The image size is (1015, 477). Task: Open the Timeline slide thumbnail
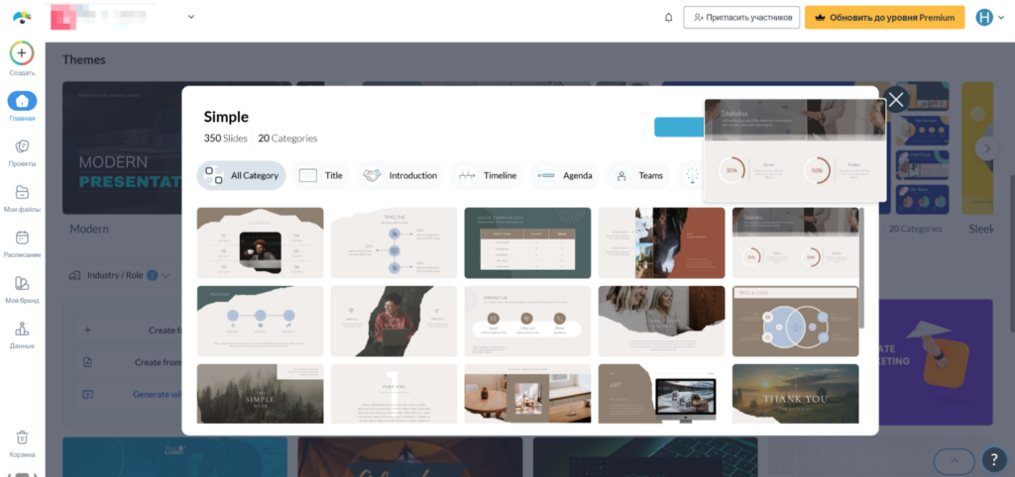[394, 243]
